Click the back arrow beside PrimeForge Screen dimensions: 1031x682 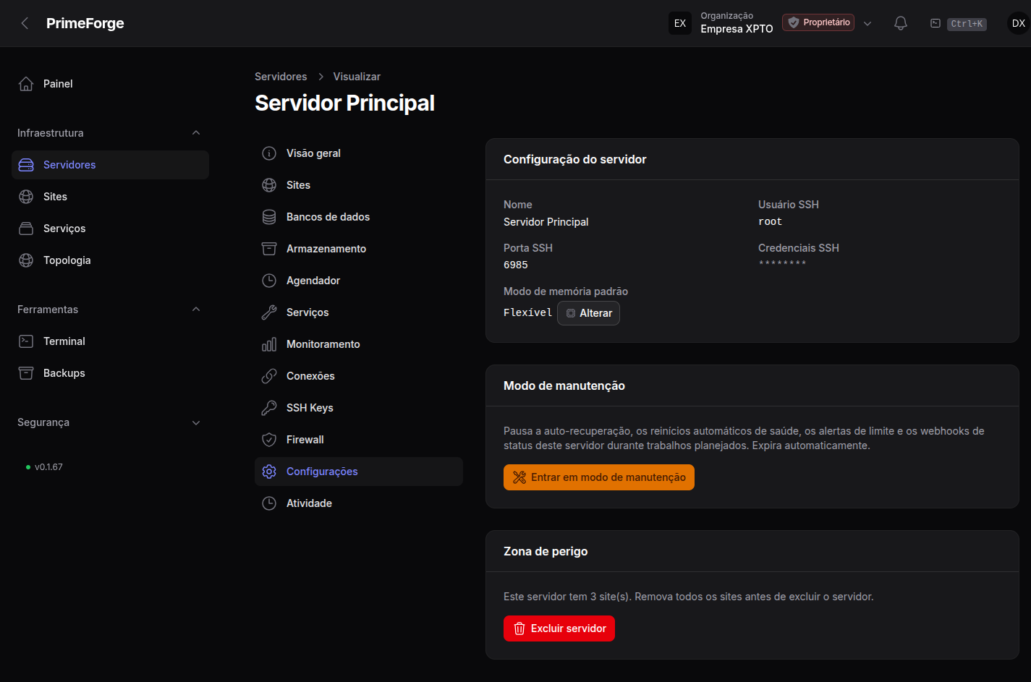[x=25, y=23]
